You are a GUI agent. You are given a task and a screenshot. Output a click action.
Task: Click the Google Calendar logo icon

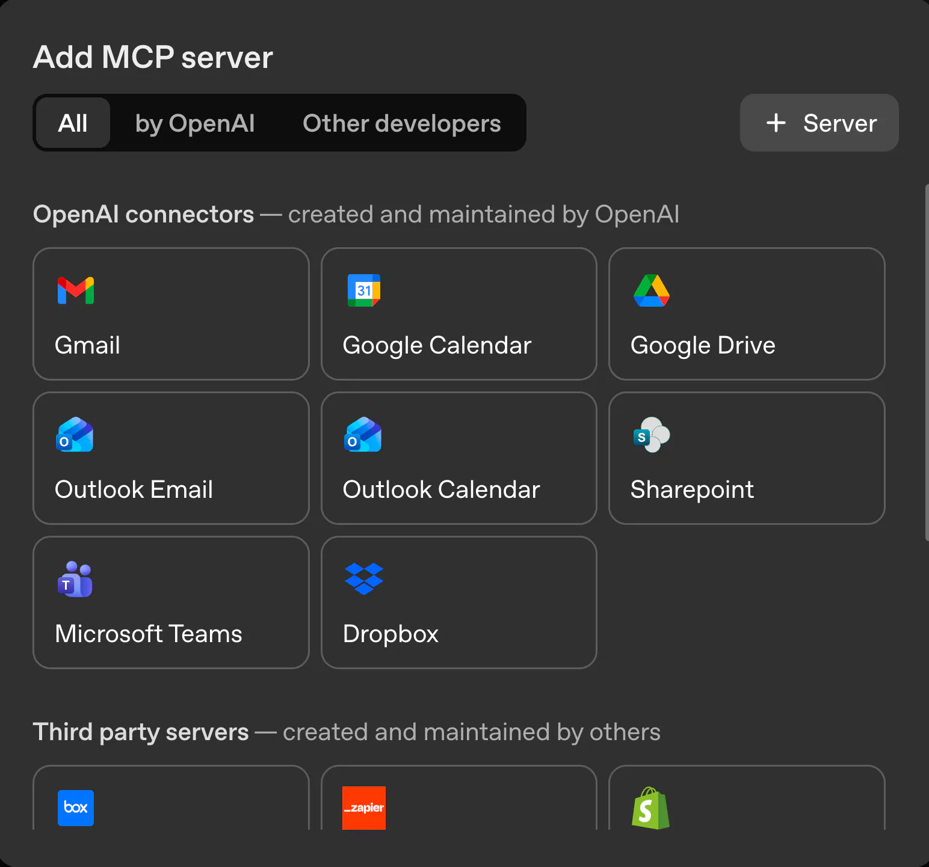364,290
